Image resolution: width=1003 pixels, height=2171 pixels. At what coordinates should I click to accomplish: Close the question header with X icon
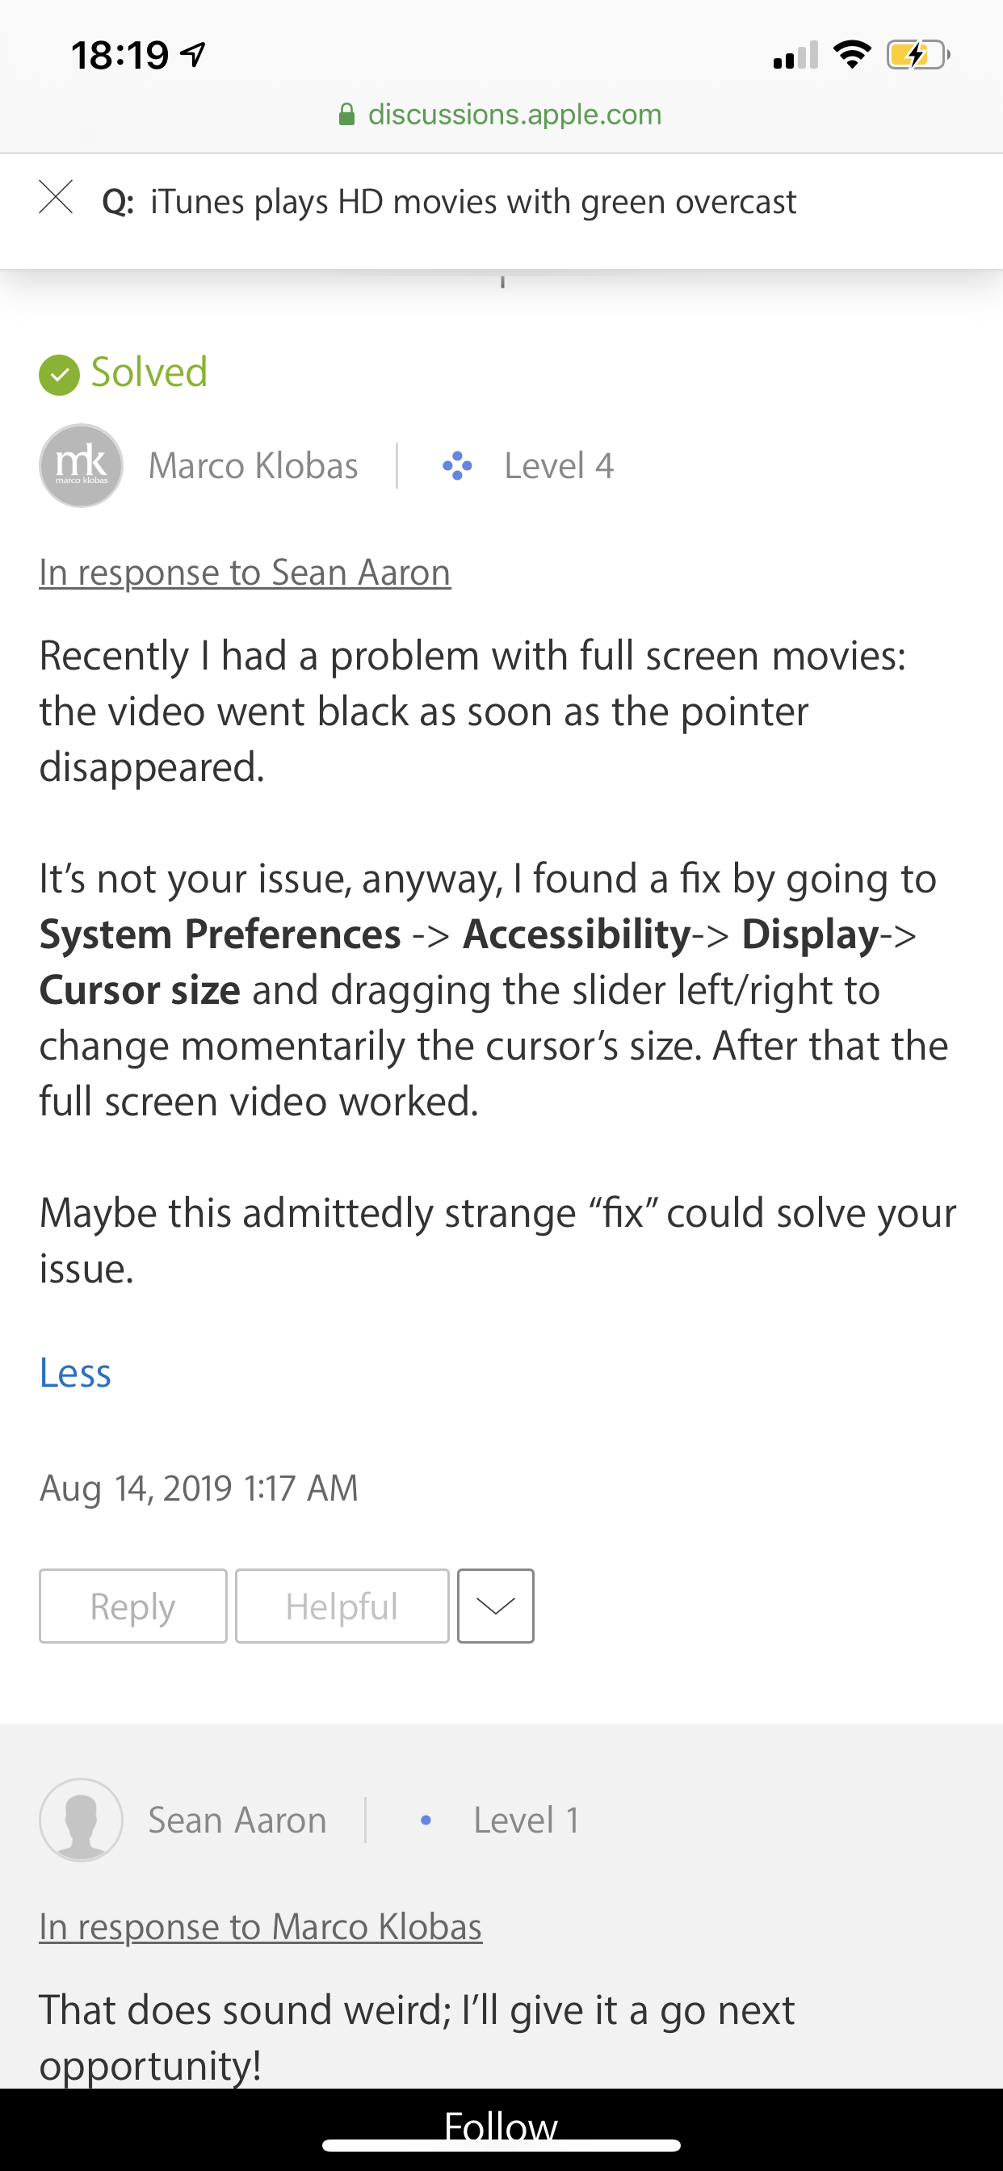tap(57, 198)
